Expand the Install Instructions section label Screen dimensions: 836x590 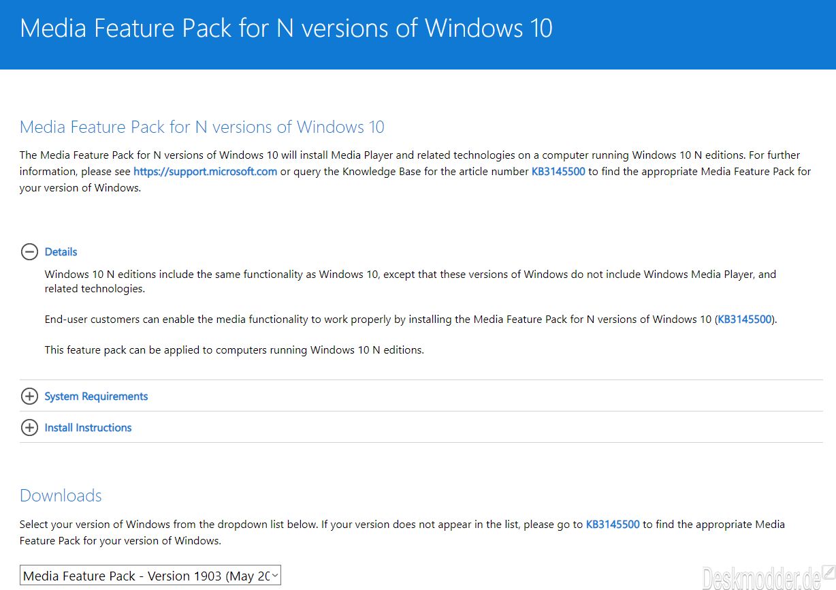[x=88, y=428]
